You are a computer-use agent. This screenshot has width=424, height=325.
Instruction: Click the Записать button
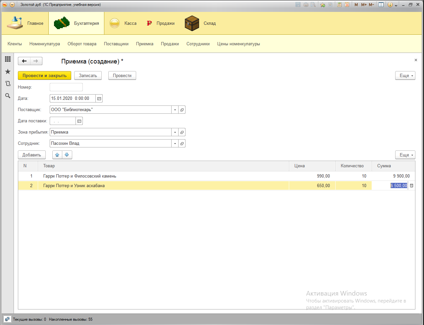click(x=88, y=75)
